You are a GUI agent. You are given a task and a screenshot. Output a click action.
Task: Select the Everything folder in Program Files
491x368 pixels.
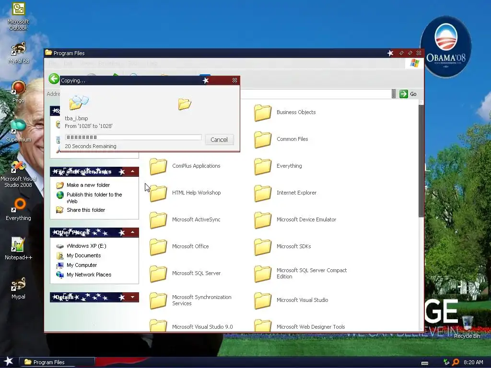278,166
